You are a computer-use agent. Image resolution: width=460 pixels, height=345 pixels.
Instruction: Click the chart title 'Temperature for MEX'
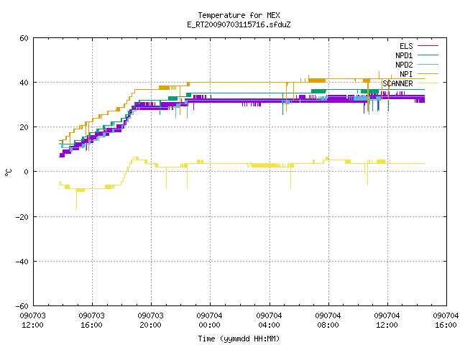pyautogui.click(x=239, y=15)
